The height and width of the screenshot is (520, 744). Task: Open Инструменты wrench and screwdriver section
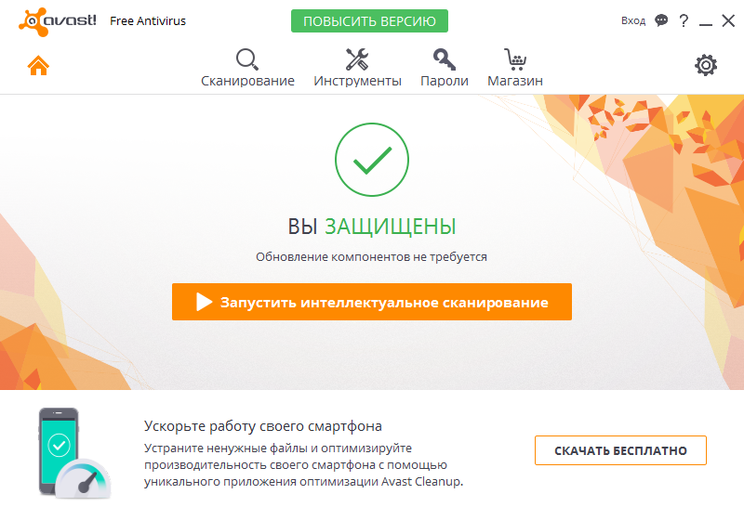point(357,68)
